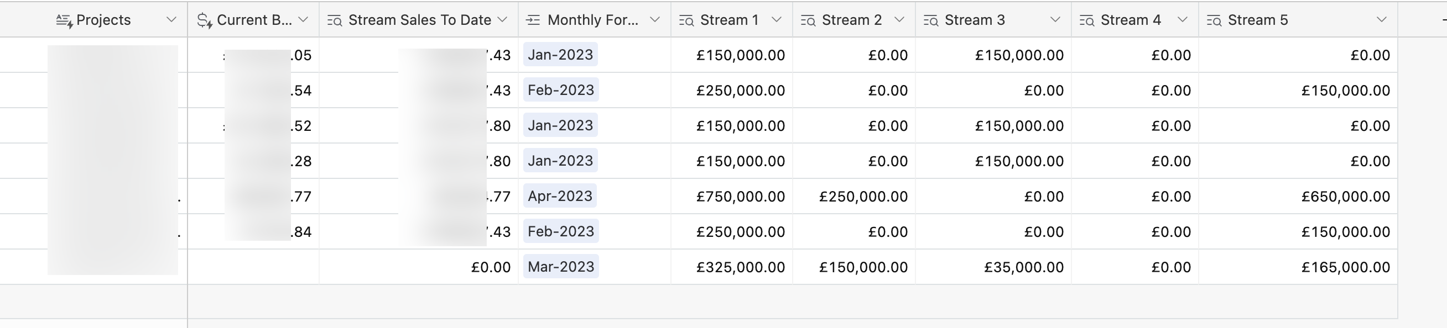Viewport: 1447px width, 328px height.
Task: Click the Stream 2 lookup field icon
Action: tap(808, 21)
